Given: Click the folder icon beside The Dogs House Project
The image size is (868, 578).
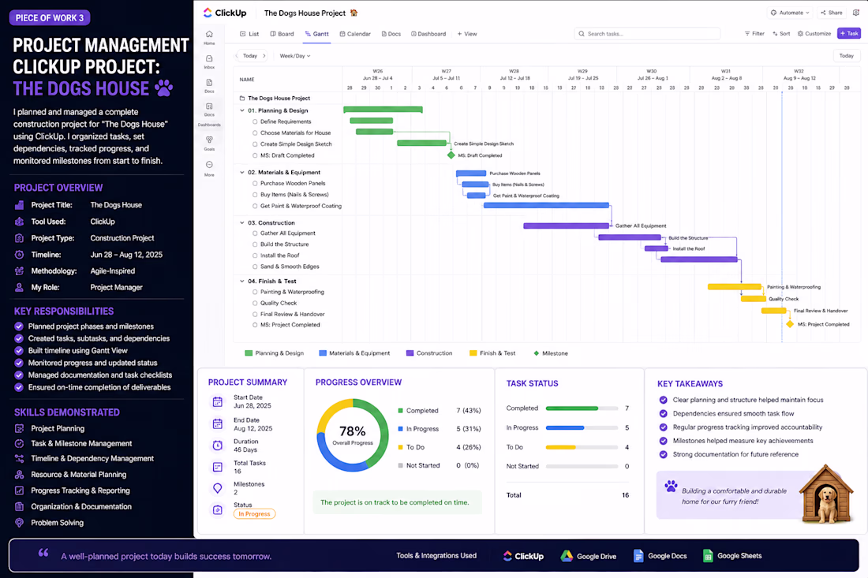Looking at the screenshot, I should click(x=242, y=99).
